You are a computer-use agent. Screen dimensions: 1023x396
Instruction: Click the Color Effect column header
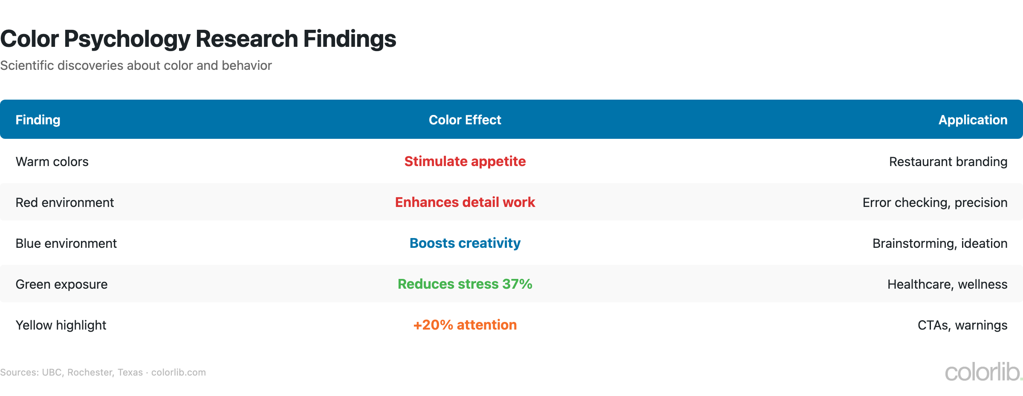point(465,120)
